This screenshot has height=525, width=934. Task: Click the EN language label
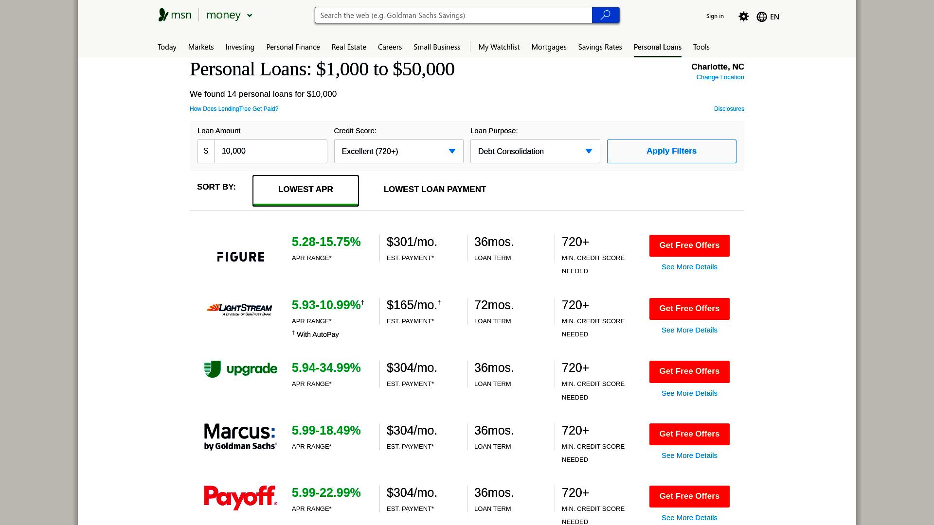(774, 17)
